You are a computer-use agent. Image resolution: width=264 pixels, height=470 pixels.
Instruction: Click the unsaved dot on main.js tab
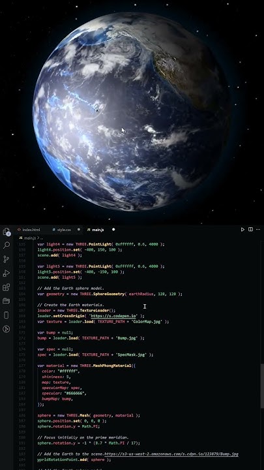[x=113, y=229]
